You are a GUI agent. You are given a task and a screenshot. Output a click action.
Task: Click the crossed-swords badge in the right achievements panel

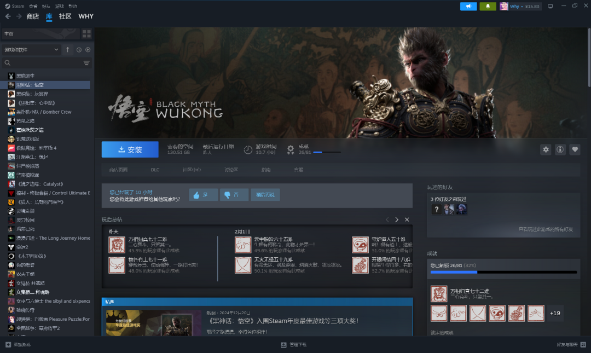click(x=478, y=313)
